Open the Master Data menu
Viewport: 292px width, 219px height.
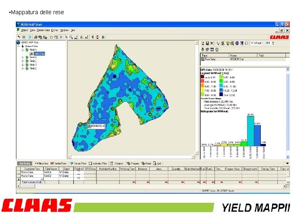click(x=43, y=30)
